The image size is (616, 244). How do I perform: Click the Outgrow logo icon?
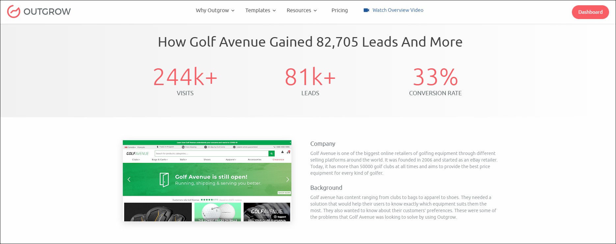point(13,11)
